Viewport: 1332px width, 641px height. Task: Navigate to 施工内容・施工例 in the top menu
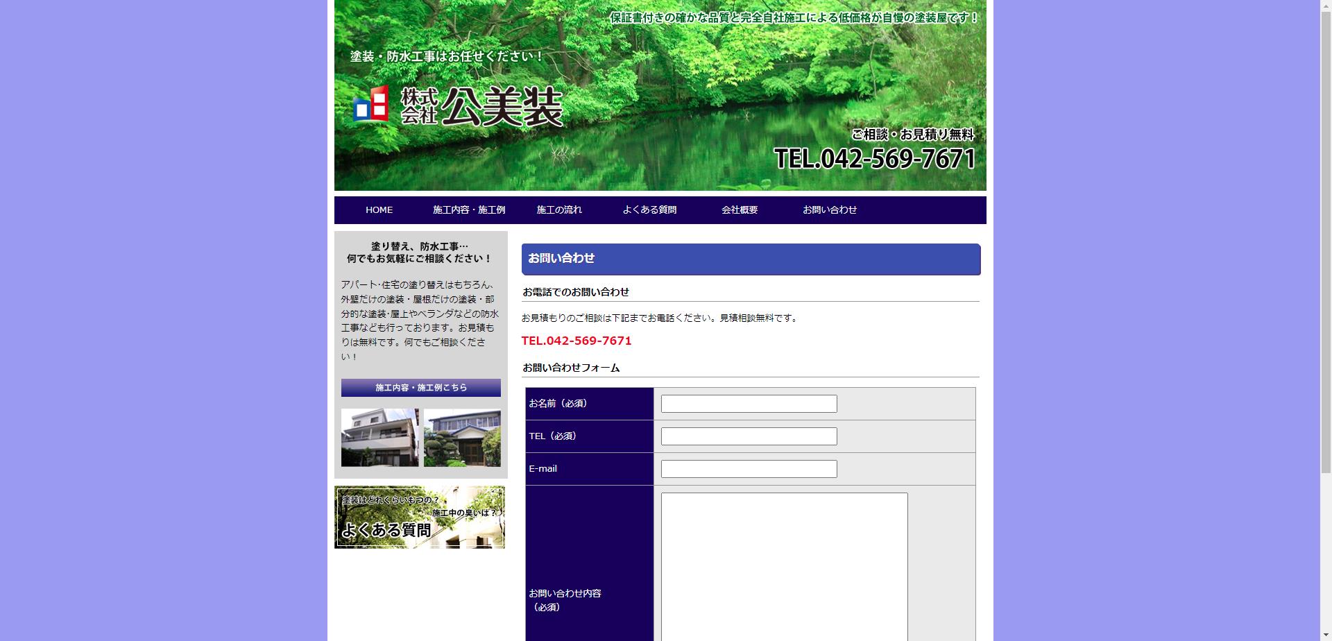[x=469, y=210]
